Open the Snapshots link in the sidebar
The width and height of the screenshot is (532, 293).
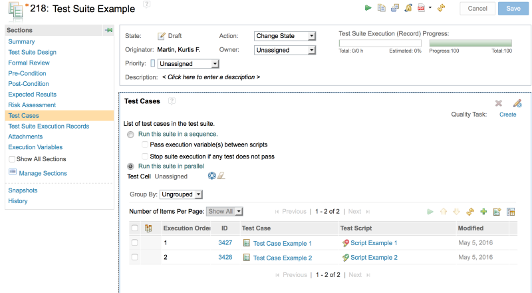(23, 190)
